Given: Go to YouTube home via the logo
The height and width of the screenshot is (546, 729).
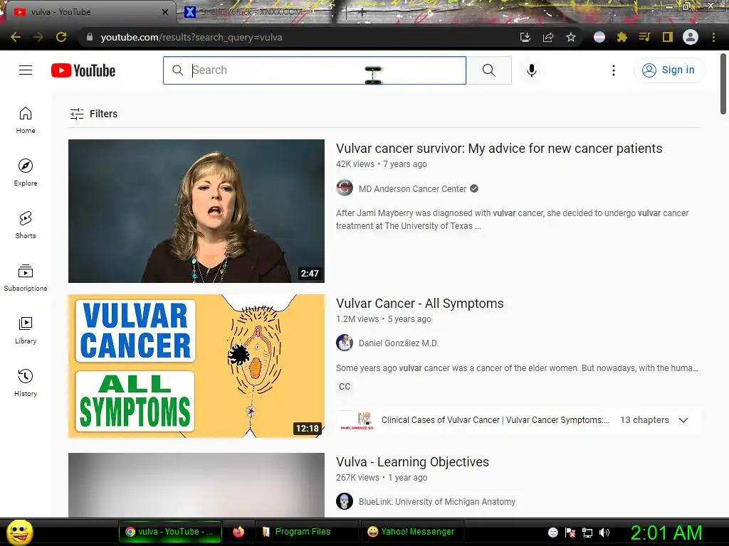Looking at the screenshot, I should pos(83,70).
